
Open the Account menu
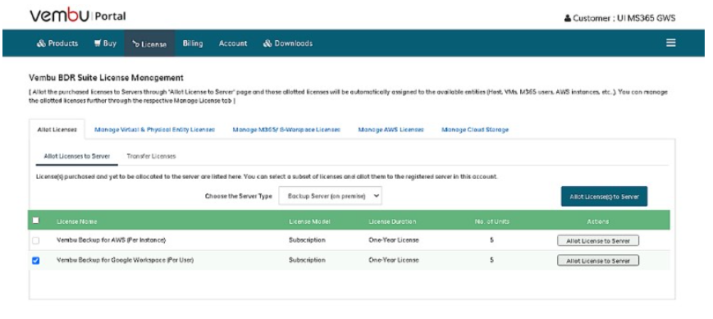coord(233,43)
